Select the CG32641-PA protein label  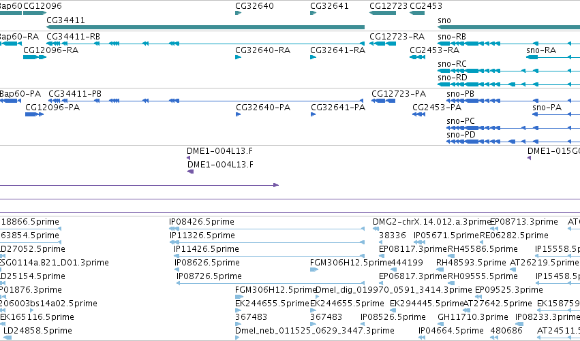tap(338, 108)
